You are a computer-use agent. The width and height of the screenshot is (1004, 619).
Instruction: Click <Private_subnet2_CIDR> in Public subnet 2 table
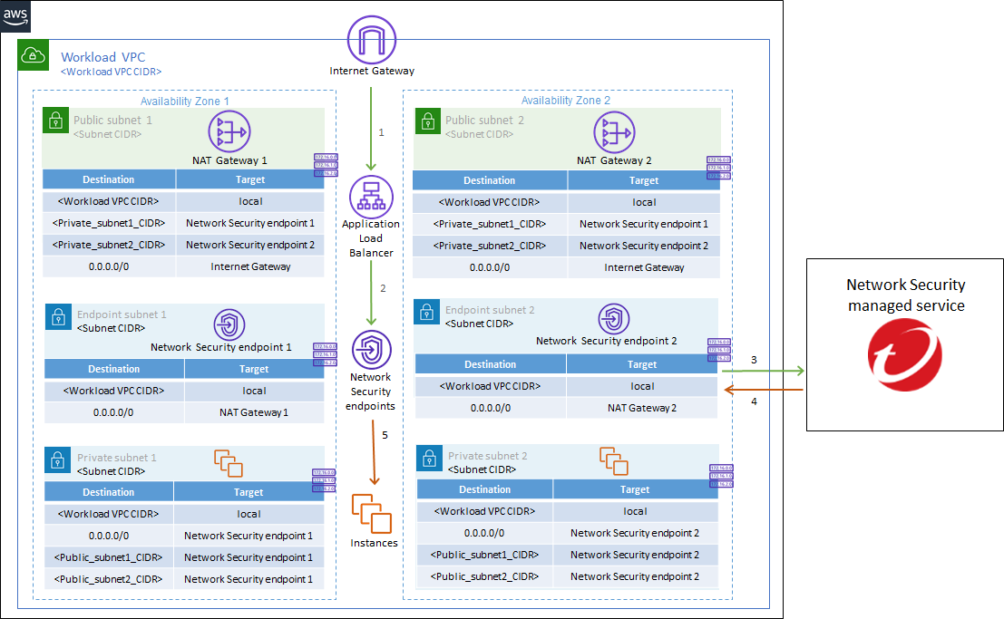tap(489, 246)
